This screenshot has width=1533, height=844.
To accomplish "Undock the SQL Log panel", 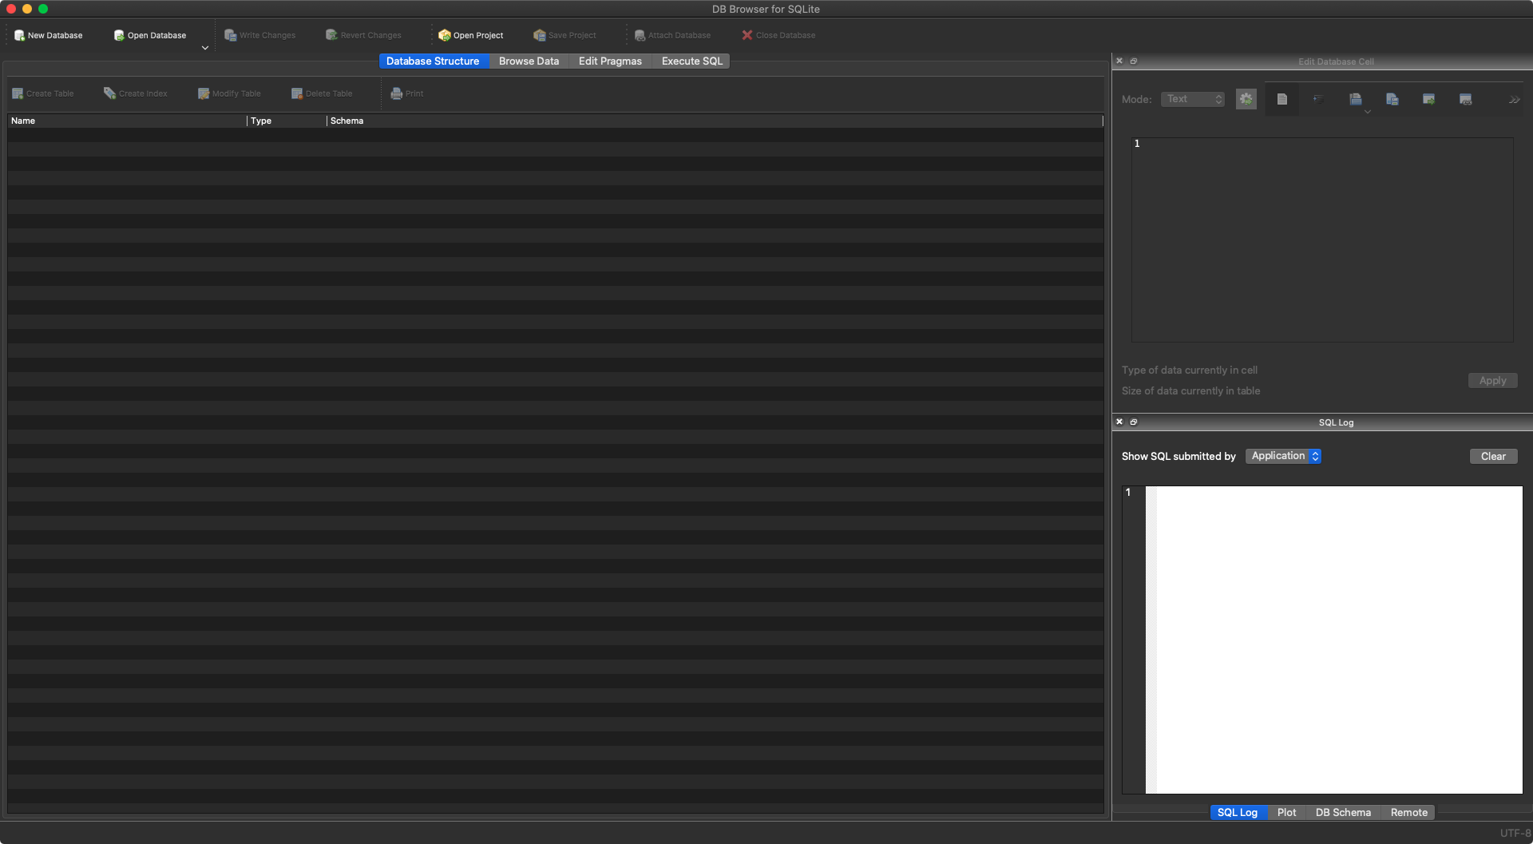I will click(1133, 422).
